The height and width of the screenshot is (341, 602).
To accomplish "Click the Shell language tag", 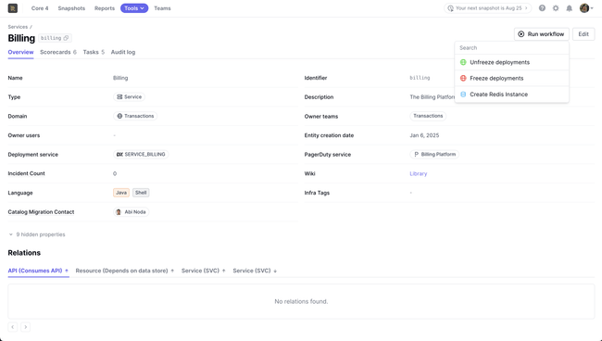I will click(x=141, y=193).
